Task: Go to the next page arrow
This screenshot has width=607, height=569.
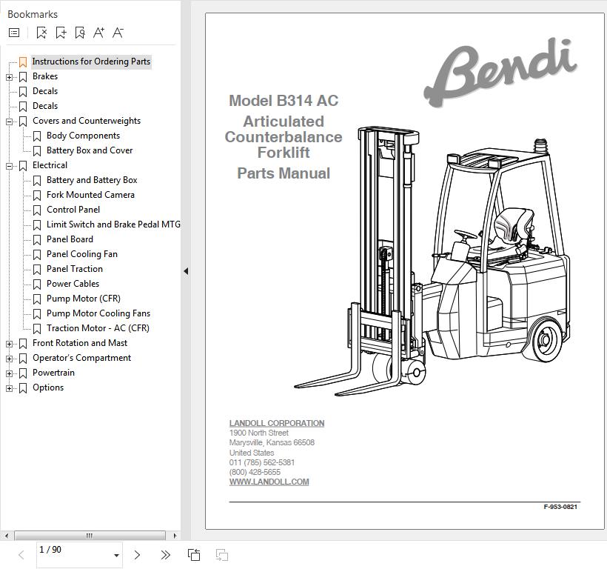Action: (137, 555)
